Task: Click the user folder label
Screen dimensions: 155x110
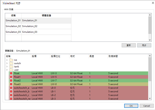Action: 16,70
